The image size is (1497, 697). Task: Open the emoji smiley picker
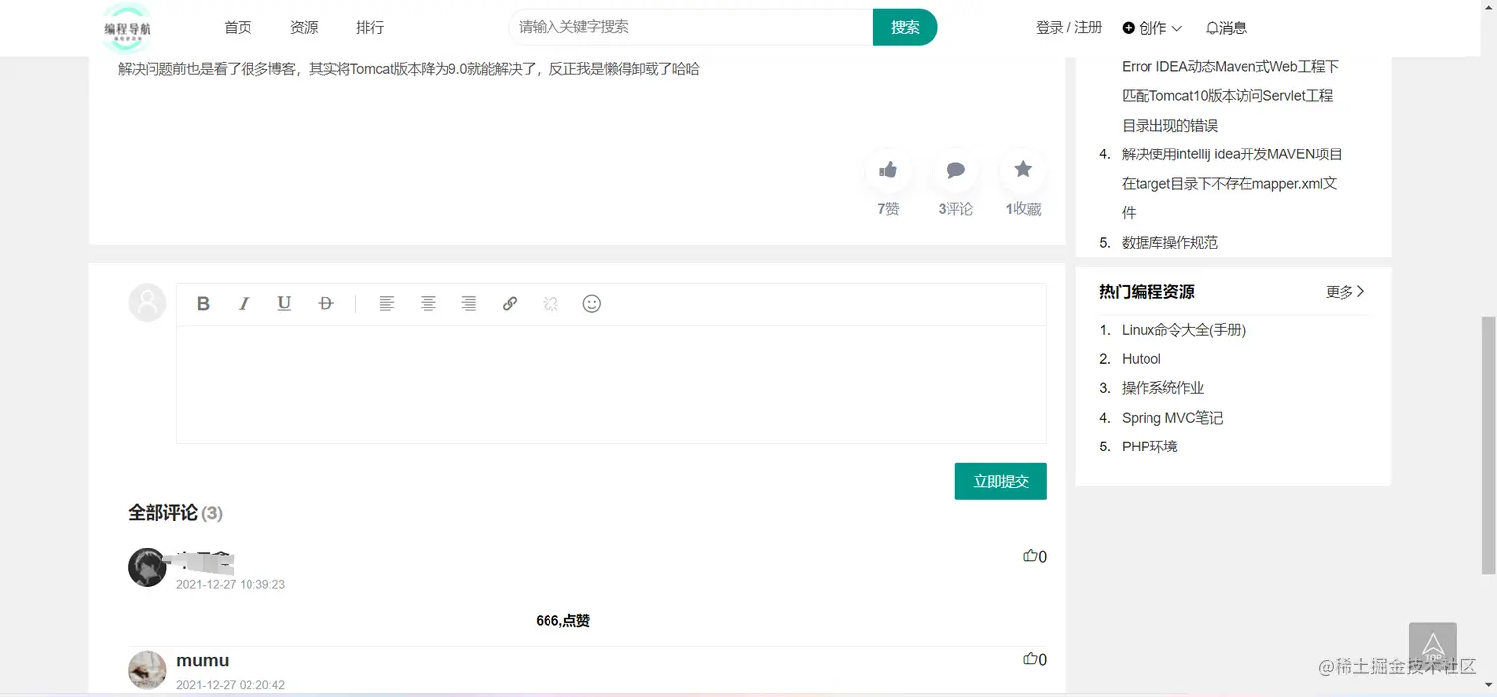592,304
